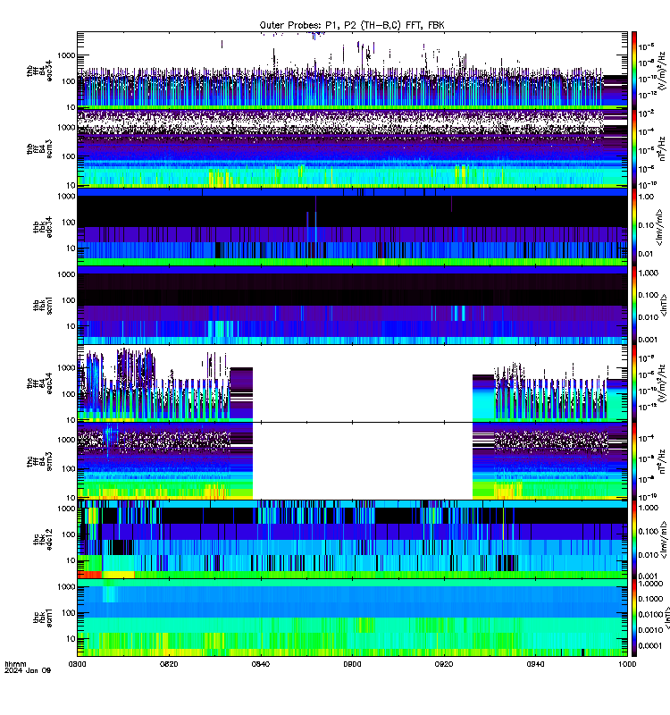Click inside the thc fbk edc12 spectrogram
Screen dimensions: 670x715
coord(352,540)
